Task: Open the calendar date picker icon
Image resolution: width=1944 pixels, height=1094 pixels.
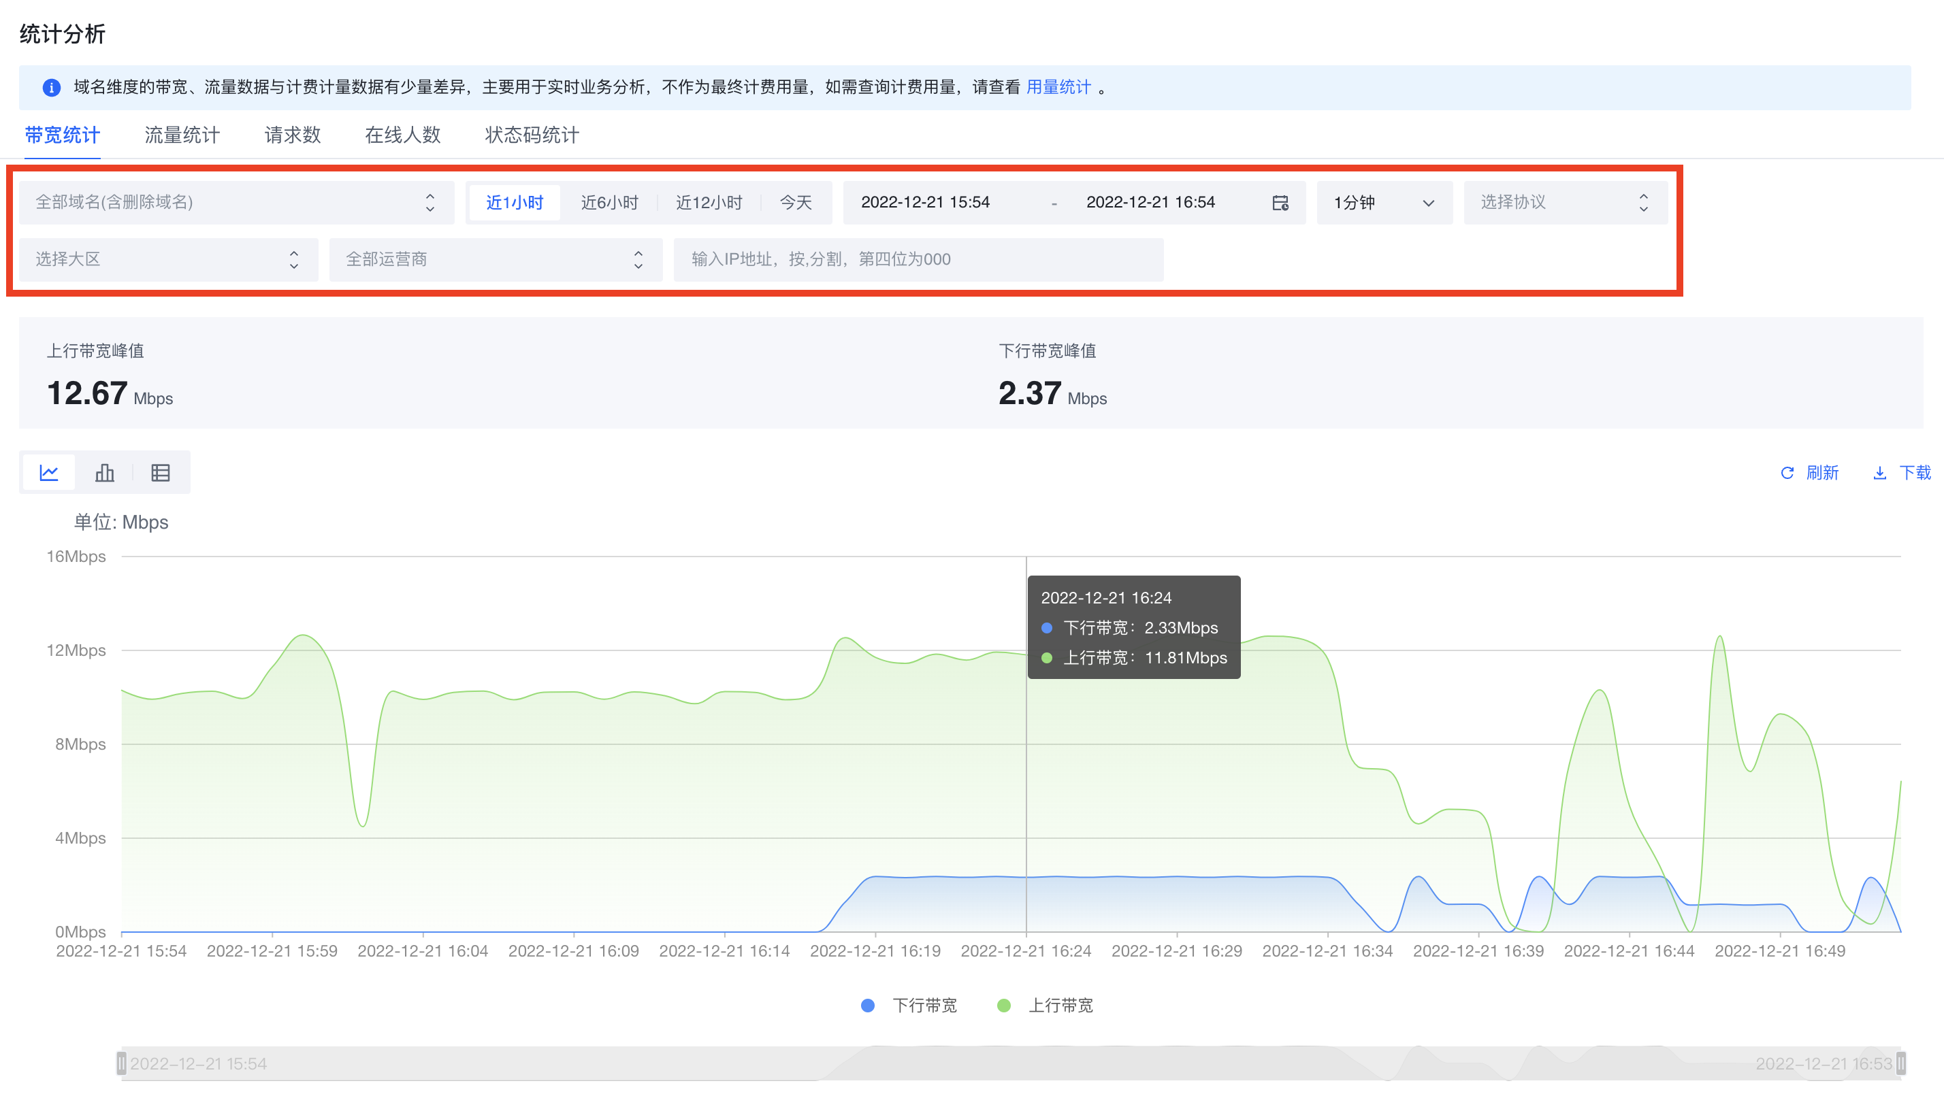Action: coord(1280,203)
